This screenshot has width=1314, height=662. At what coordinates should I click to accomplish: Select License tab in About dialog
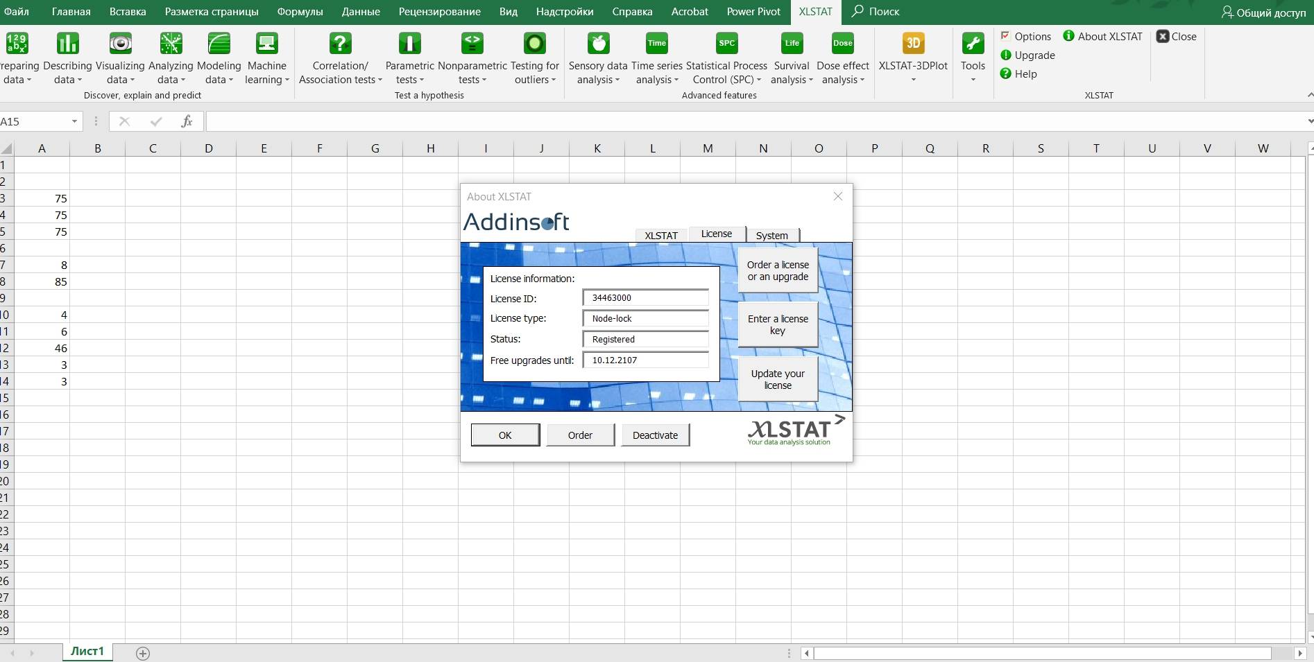click(717, 234)
